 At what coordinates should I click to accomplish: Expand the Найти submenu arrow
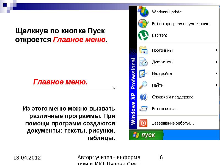[x=217, y=85]
